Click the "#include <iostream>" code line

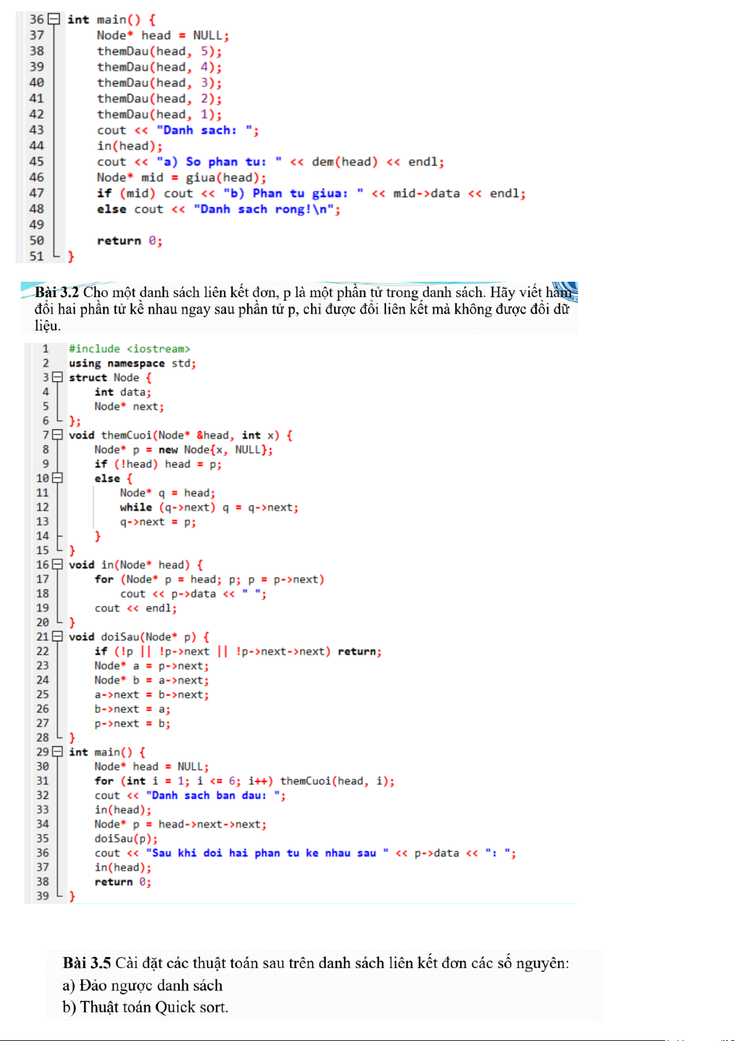[x=129, y=349]
